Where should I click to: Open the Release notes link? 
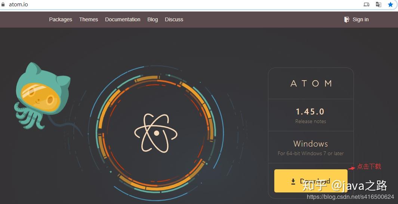point(311,121)
